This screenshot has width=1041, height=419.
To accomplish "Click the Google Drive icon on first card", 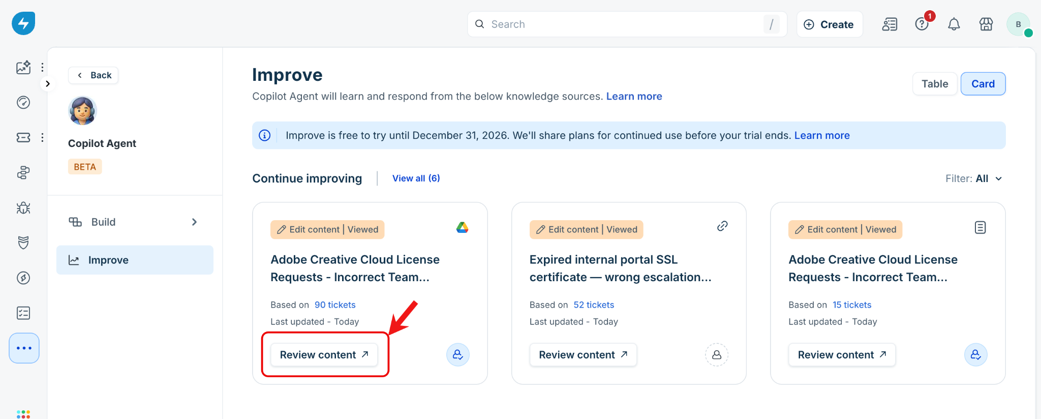I will pos(462,227).
